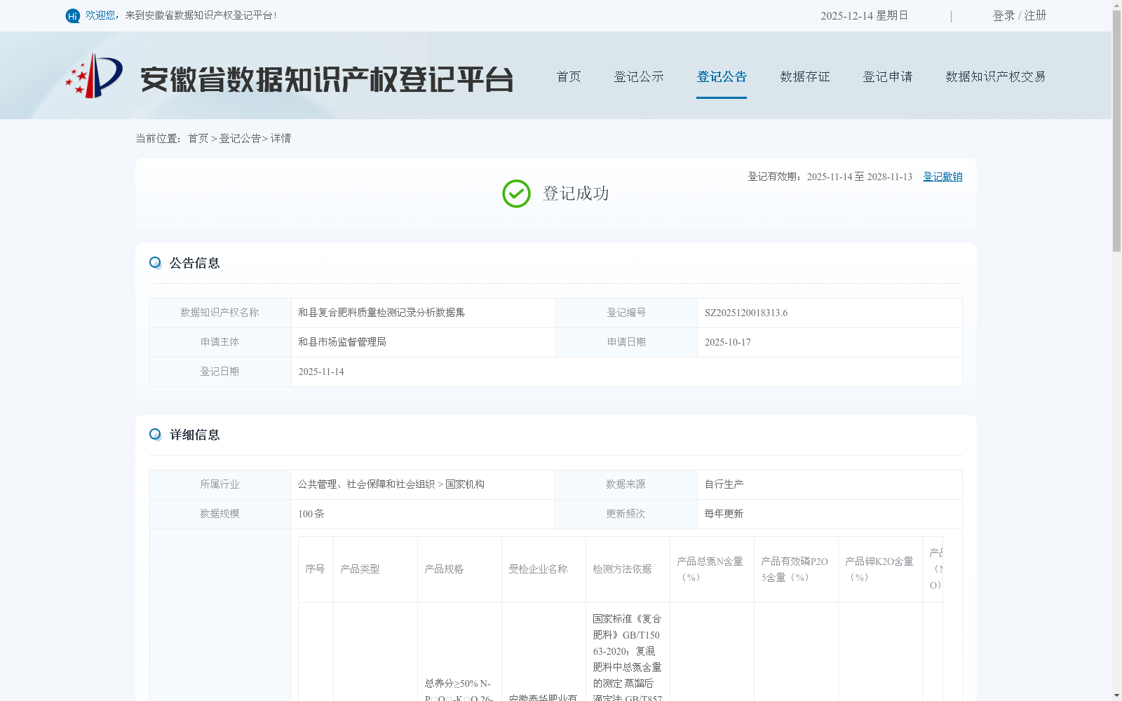Open the 登记申请 menu item
The width and height of the screenshot is (1122, 701).
tap(888, 76)
